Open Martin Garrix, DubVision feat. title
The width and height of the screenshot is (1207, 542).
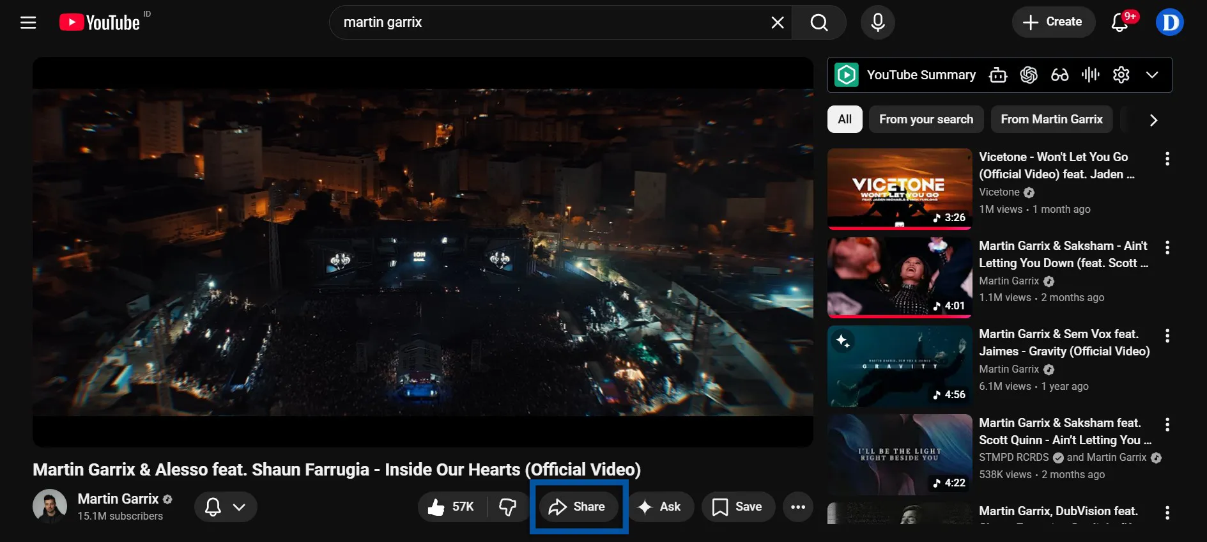(1058, 511)
